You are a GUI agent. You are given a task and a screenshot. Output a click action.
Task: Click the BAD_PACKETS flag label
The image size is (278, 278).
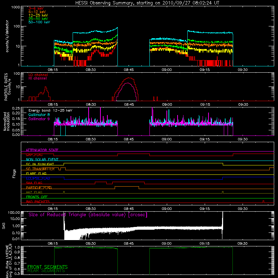(x=38, y=202)
